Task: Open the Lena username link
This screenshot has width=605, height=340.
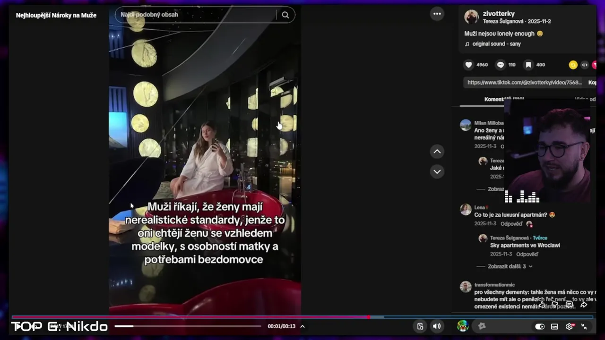Action: pos(480,207)
